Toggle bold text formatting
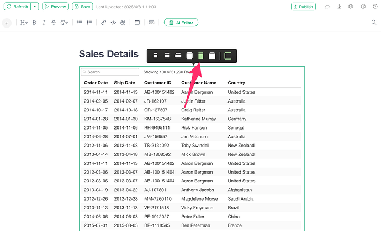381x231 pixels. pos(34,23)
